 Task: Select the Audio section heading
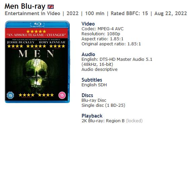pyautogui.click(x=88, y=54)
